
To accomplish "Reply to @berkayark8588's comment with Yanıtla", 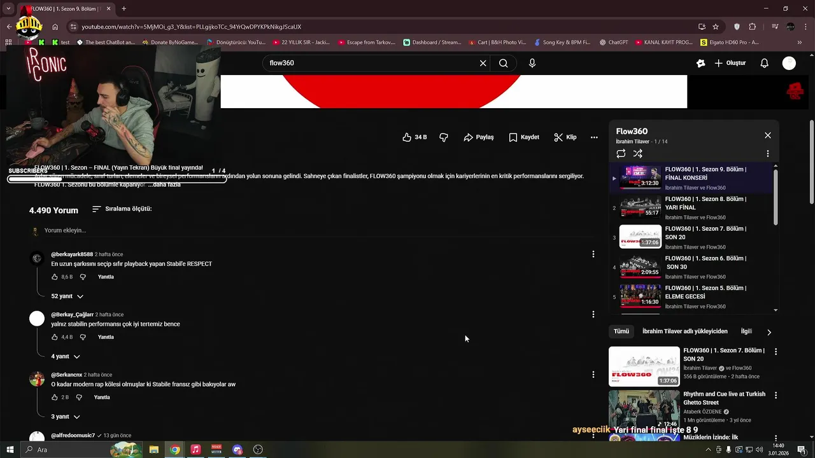I will [106, 277].
